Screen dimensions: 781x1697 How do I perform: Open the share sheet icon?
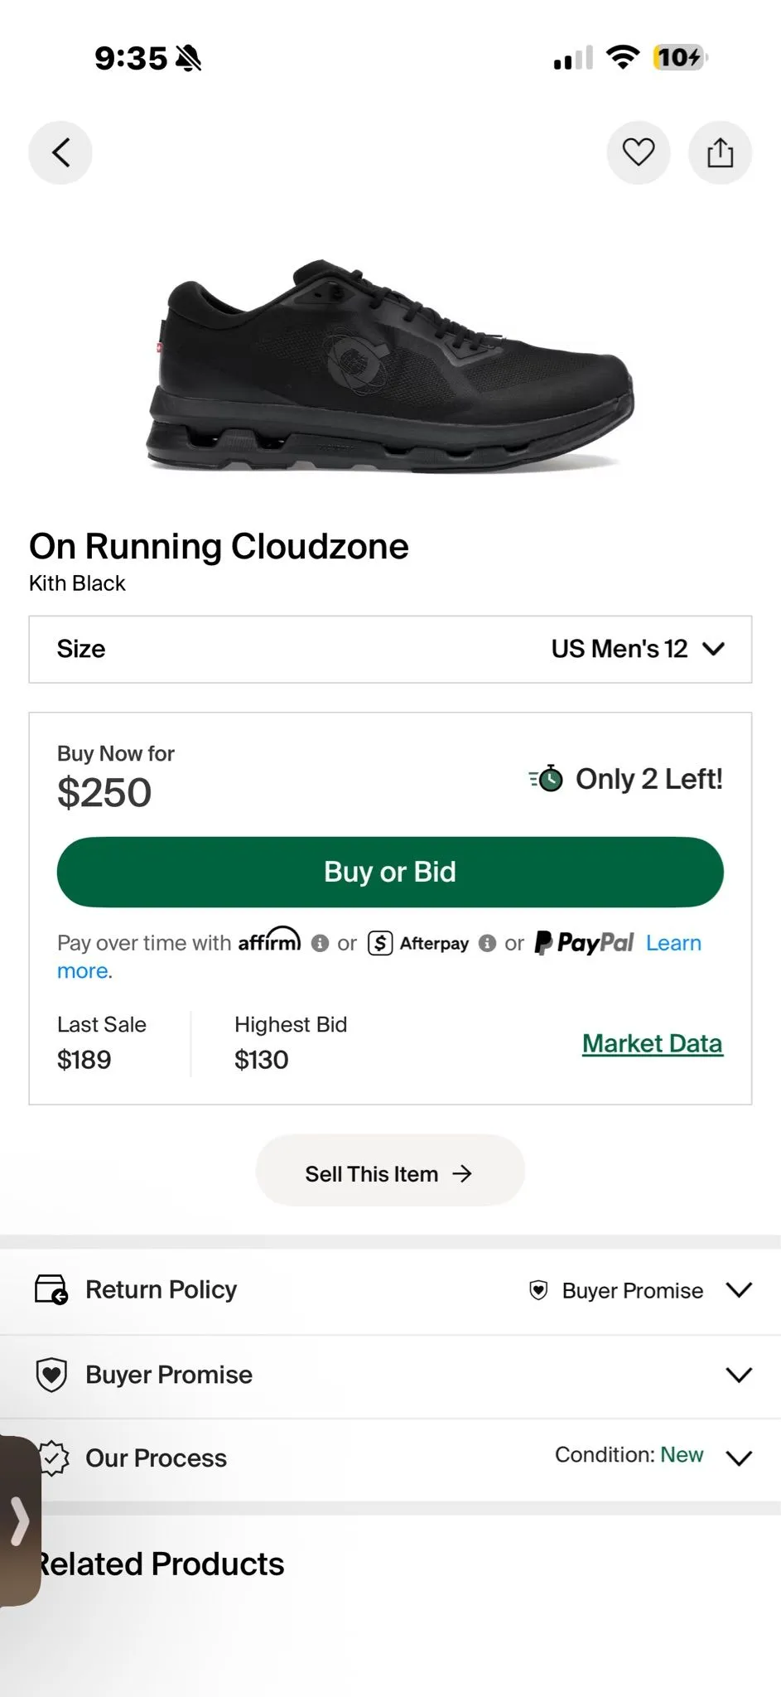tap(720, 152)
